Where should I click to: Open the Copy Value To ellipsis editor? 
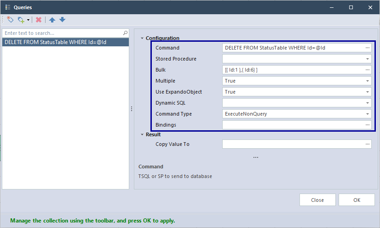[x=368, y=144]
